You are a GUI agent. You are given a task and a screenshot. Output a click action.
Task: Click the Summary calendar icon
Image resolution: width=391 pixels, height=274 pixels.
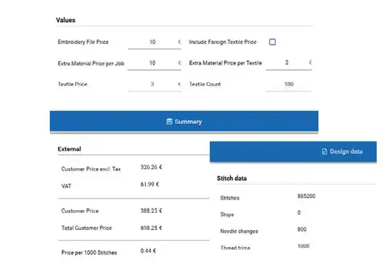click(x=169, y=121)
